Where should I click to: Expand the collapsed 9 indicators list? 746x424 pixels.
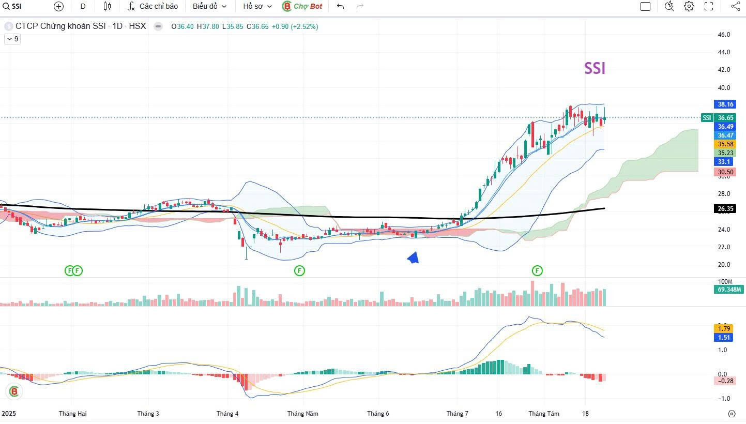(x=12, y=39)
